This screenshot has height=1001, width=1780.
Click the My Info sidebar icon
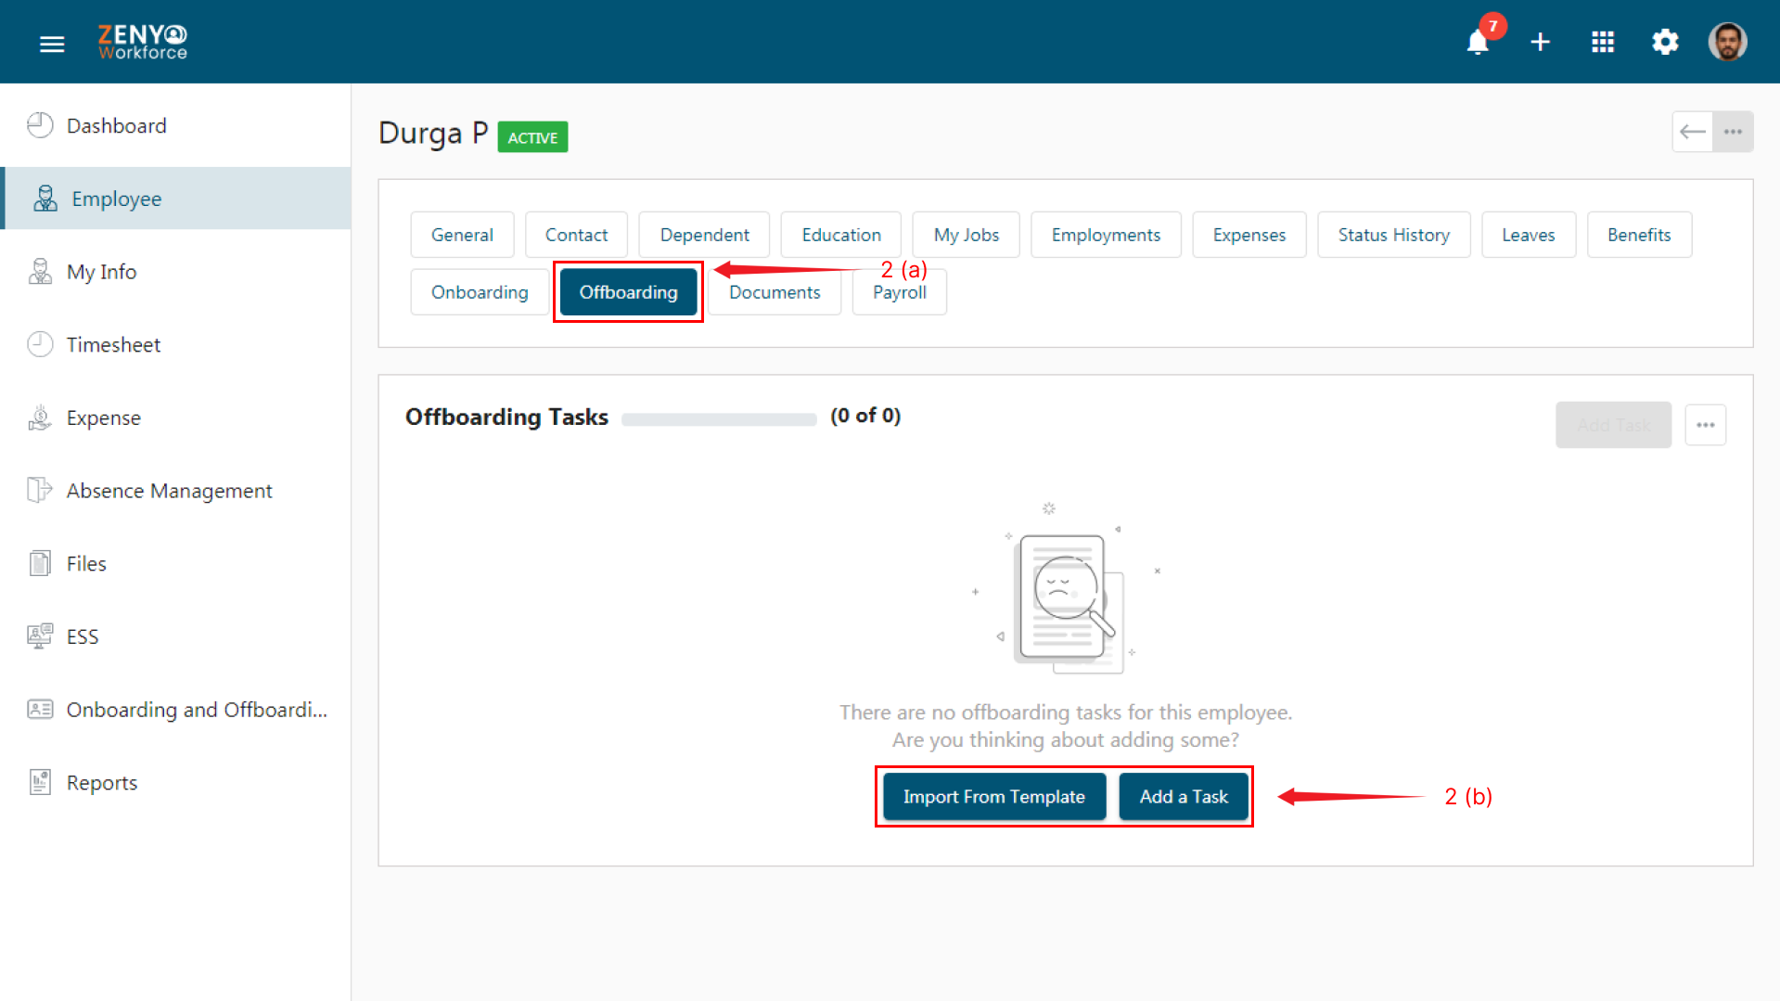click(40, 272)
